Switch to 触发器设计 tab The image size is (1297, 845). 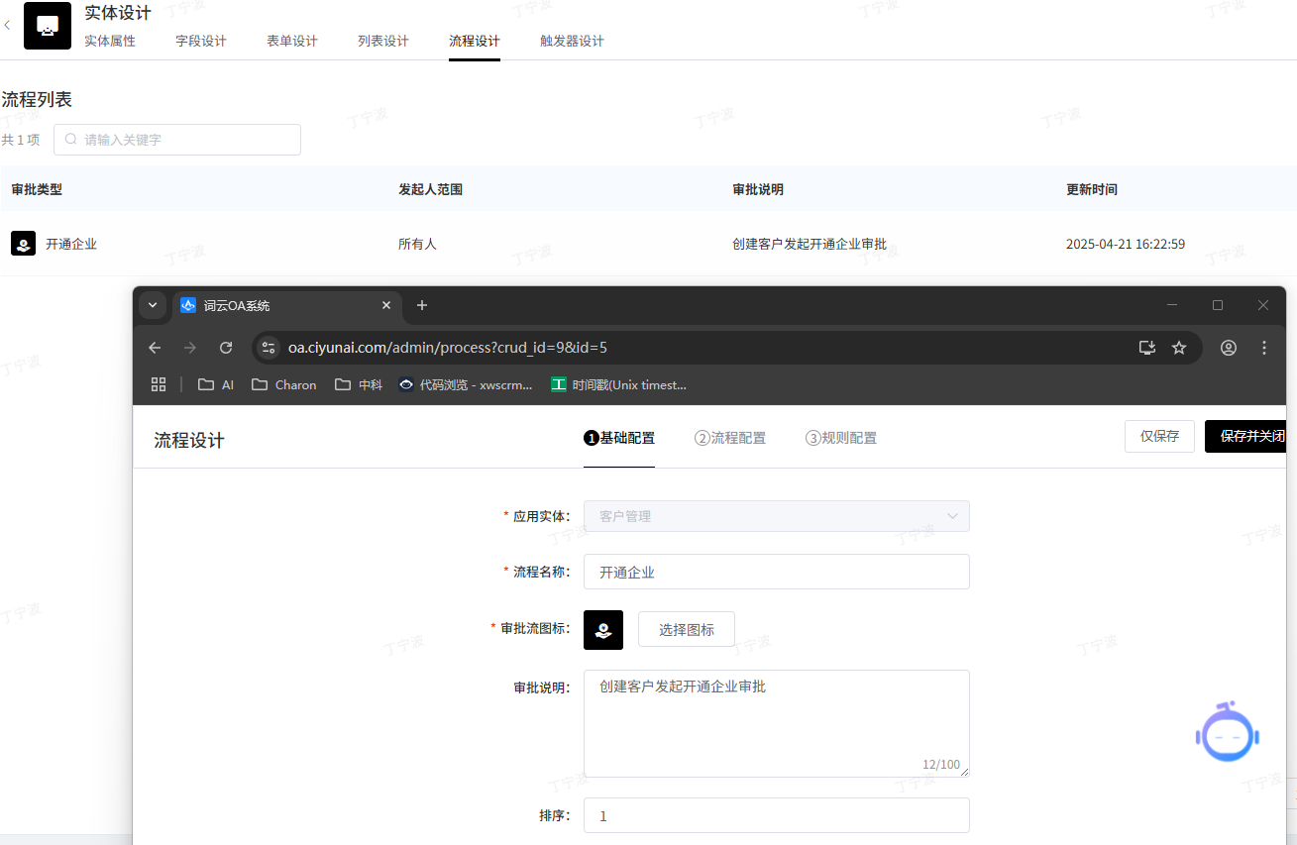(x=572, y=41)
